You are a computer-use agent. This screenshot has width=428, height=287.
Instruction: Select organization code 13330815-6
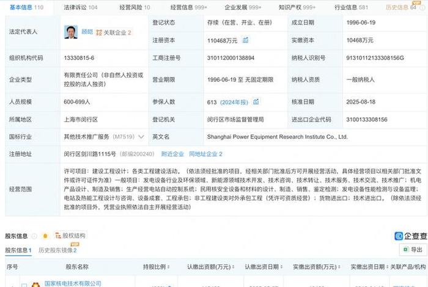(x=79, y=58)
